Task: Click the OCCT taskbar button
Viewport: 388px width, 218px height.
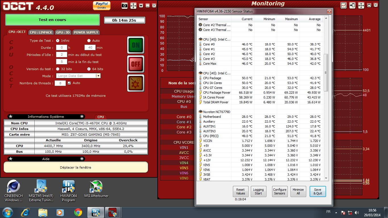Action: click(x=113, y=212)
